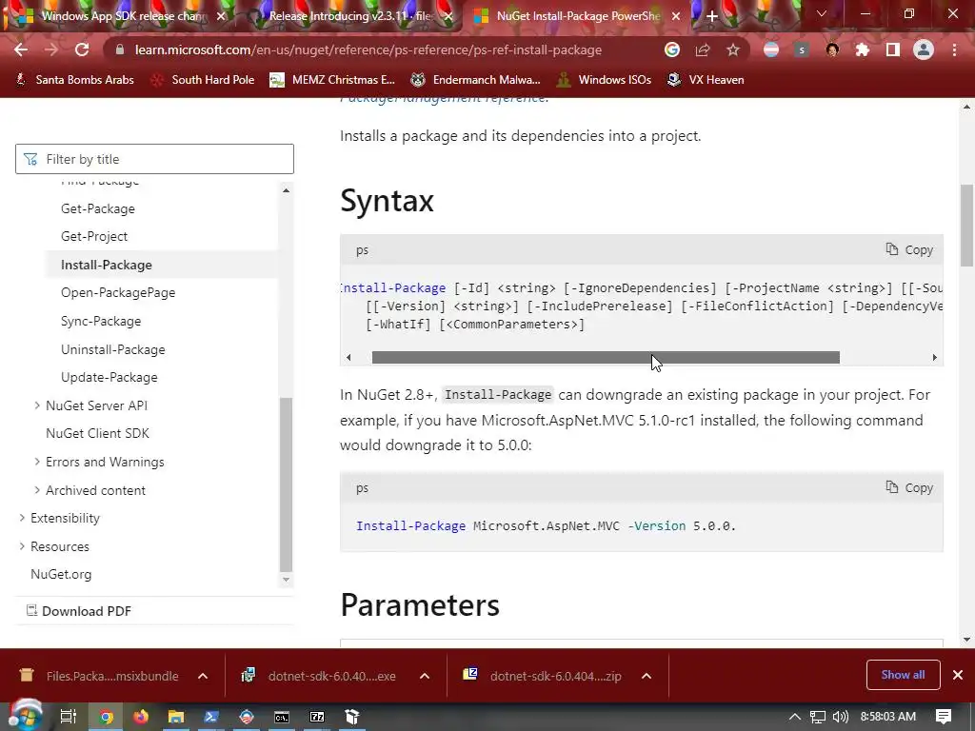Click the code block scroll-right arrow

tap(934, 358)
